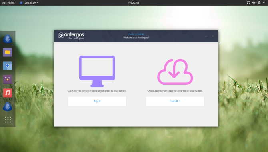The width and height of the screenshot is (268, 152).
Task: Select the purple monitor icon
Action: [x=97, y=71]
